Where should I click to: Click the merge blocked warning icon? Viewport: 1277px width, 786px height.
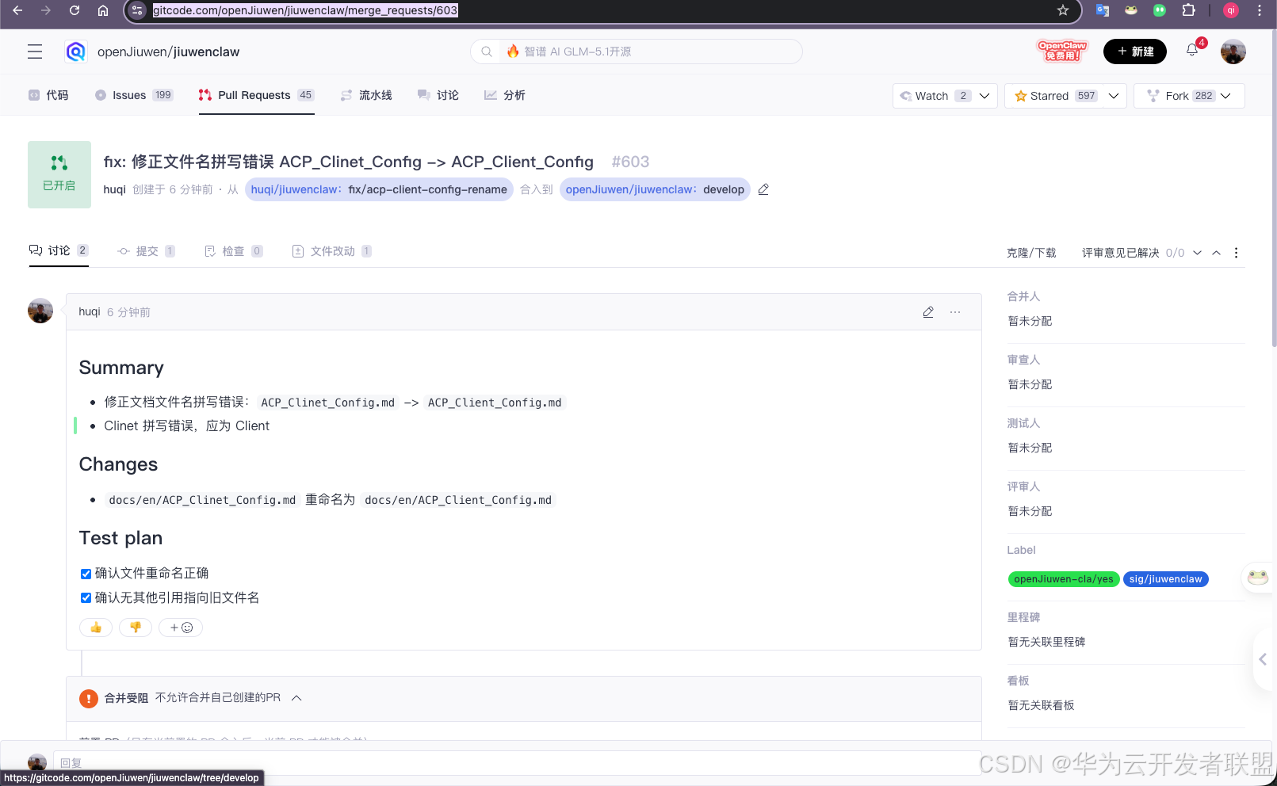pyautogui.click(x=89, y=698)
